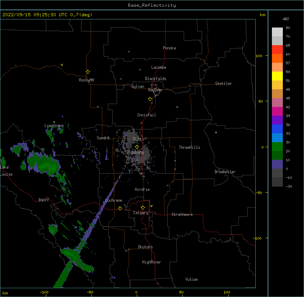The height and width of the screenshot is (297, 304).
Task: Click the Okotoks map label
Action: pyautogui.click(x=145, y=247)
